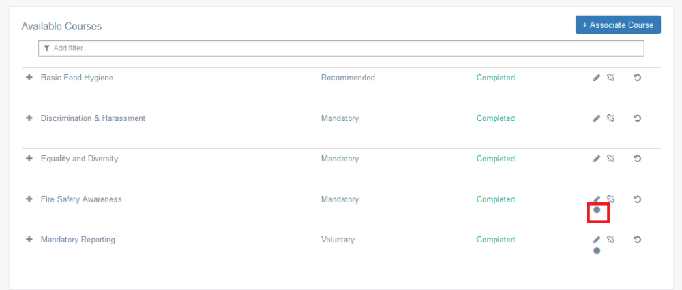Open the Fire Safety Awareness course name
682x290 pixels.
[81, 199]
